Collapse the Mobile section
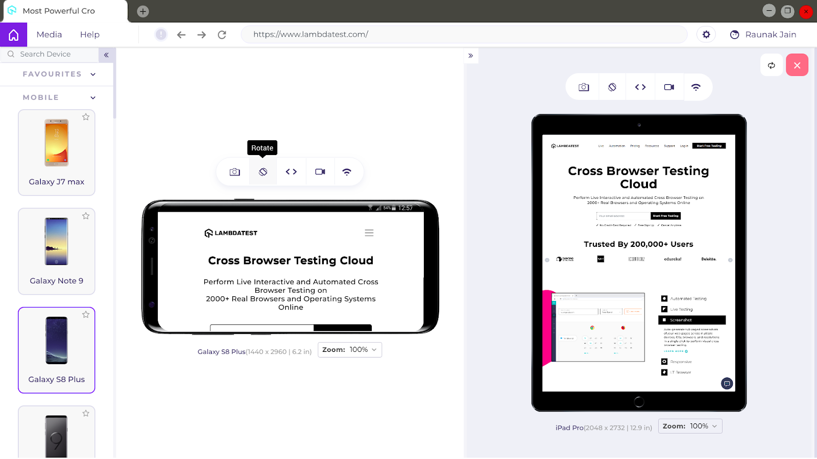Screen dimensions: 817x459 coord(57,97)
